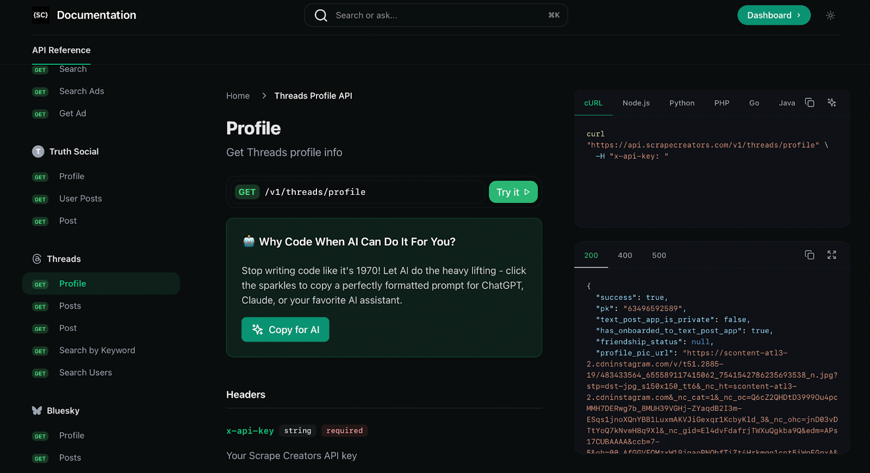Copy the 200 response JSON
870x473 pixels.
coord(809,255)
